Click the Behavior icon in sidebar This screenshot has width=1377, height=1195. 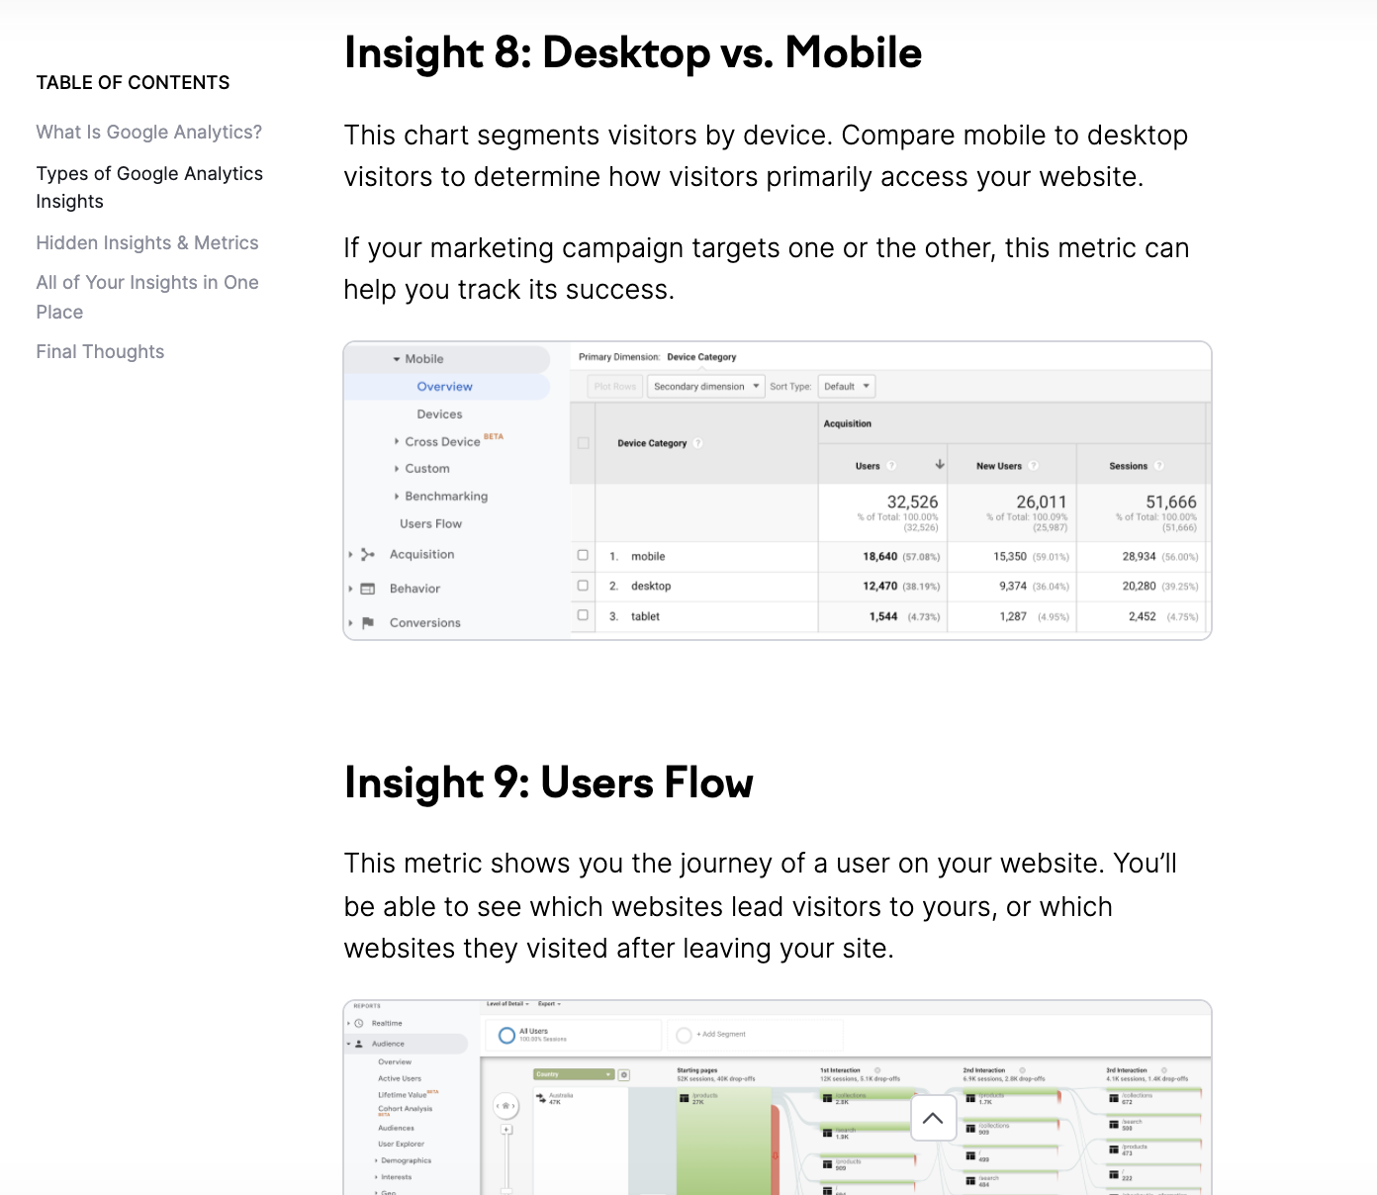tap(368, 589)
